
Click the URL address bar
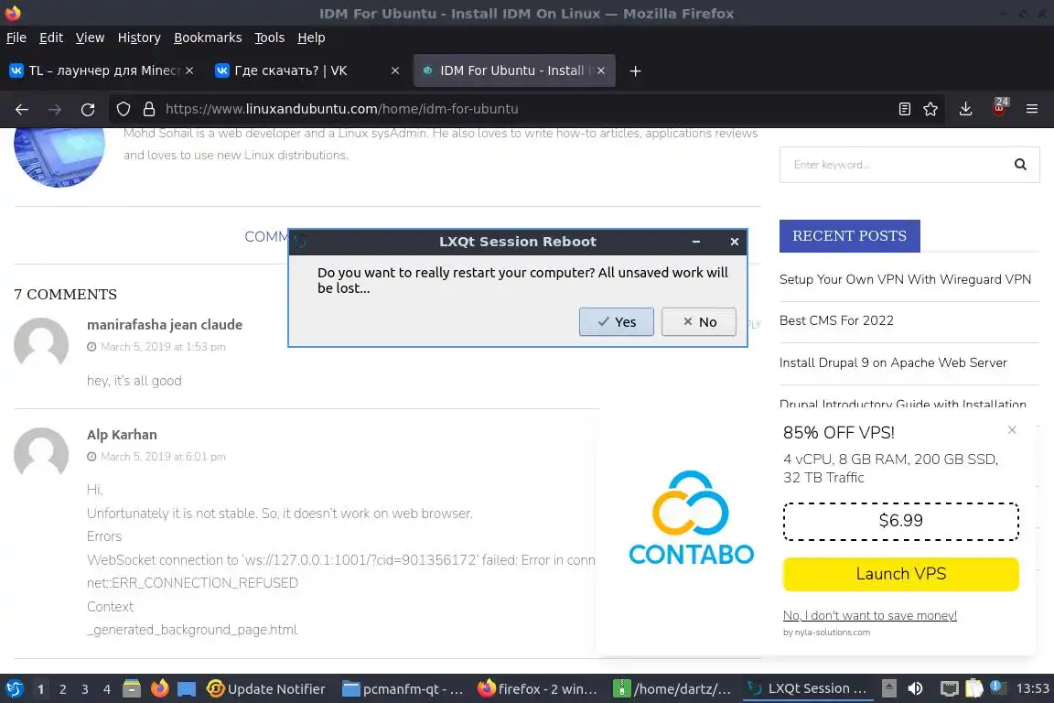(524, 109)
